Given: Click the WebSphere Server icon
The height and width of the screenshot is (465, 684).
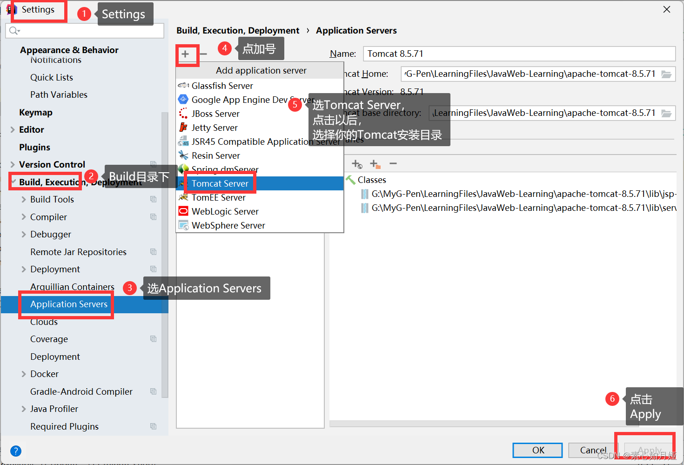Looking at the screenshot, I should click(183, 225).
